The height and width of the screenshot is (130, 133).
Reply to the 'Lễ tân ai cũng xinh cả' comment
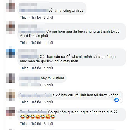(36, 18)
